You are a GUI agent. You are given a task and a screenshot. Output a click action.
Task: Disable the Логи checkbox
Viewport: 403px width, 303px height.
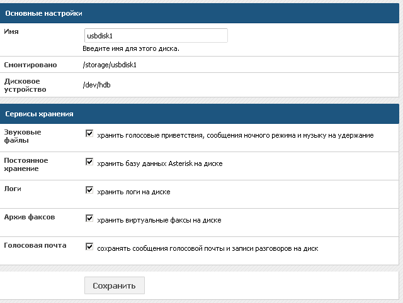pyautogui.click(x=89, y=190)
